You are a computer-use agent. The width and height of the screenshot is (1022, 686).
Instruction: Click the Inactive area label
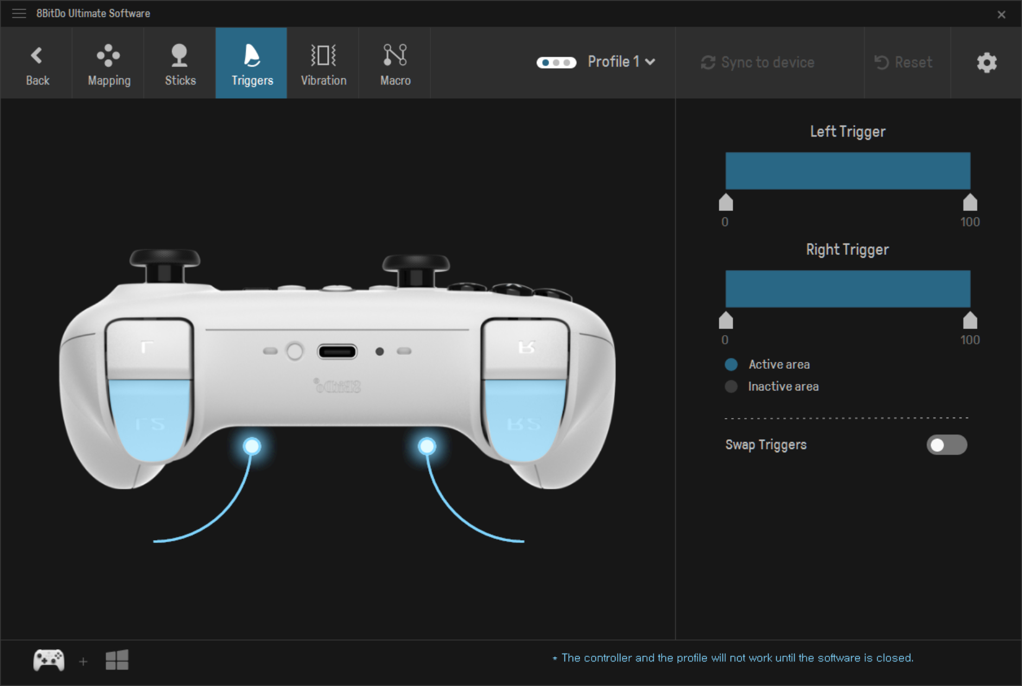[783, 387]
